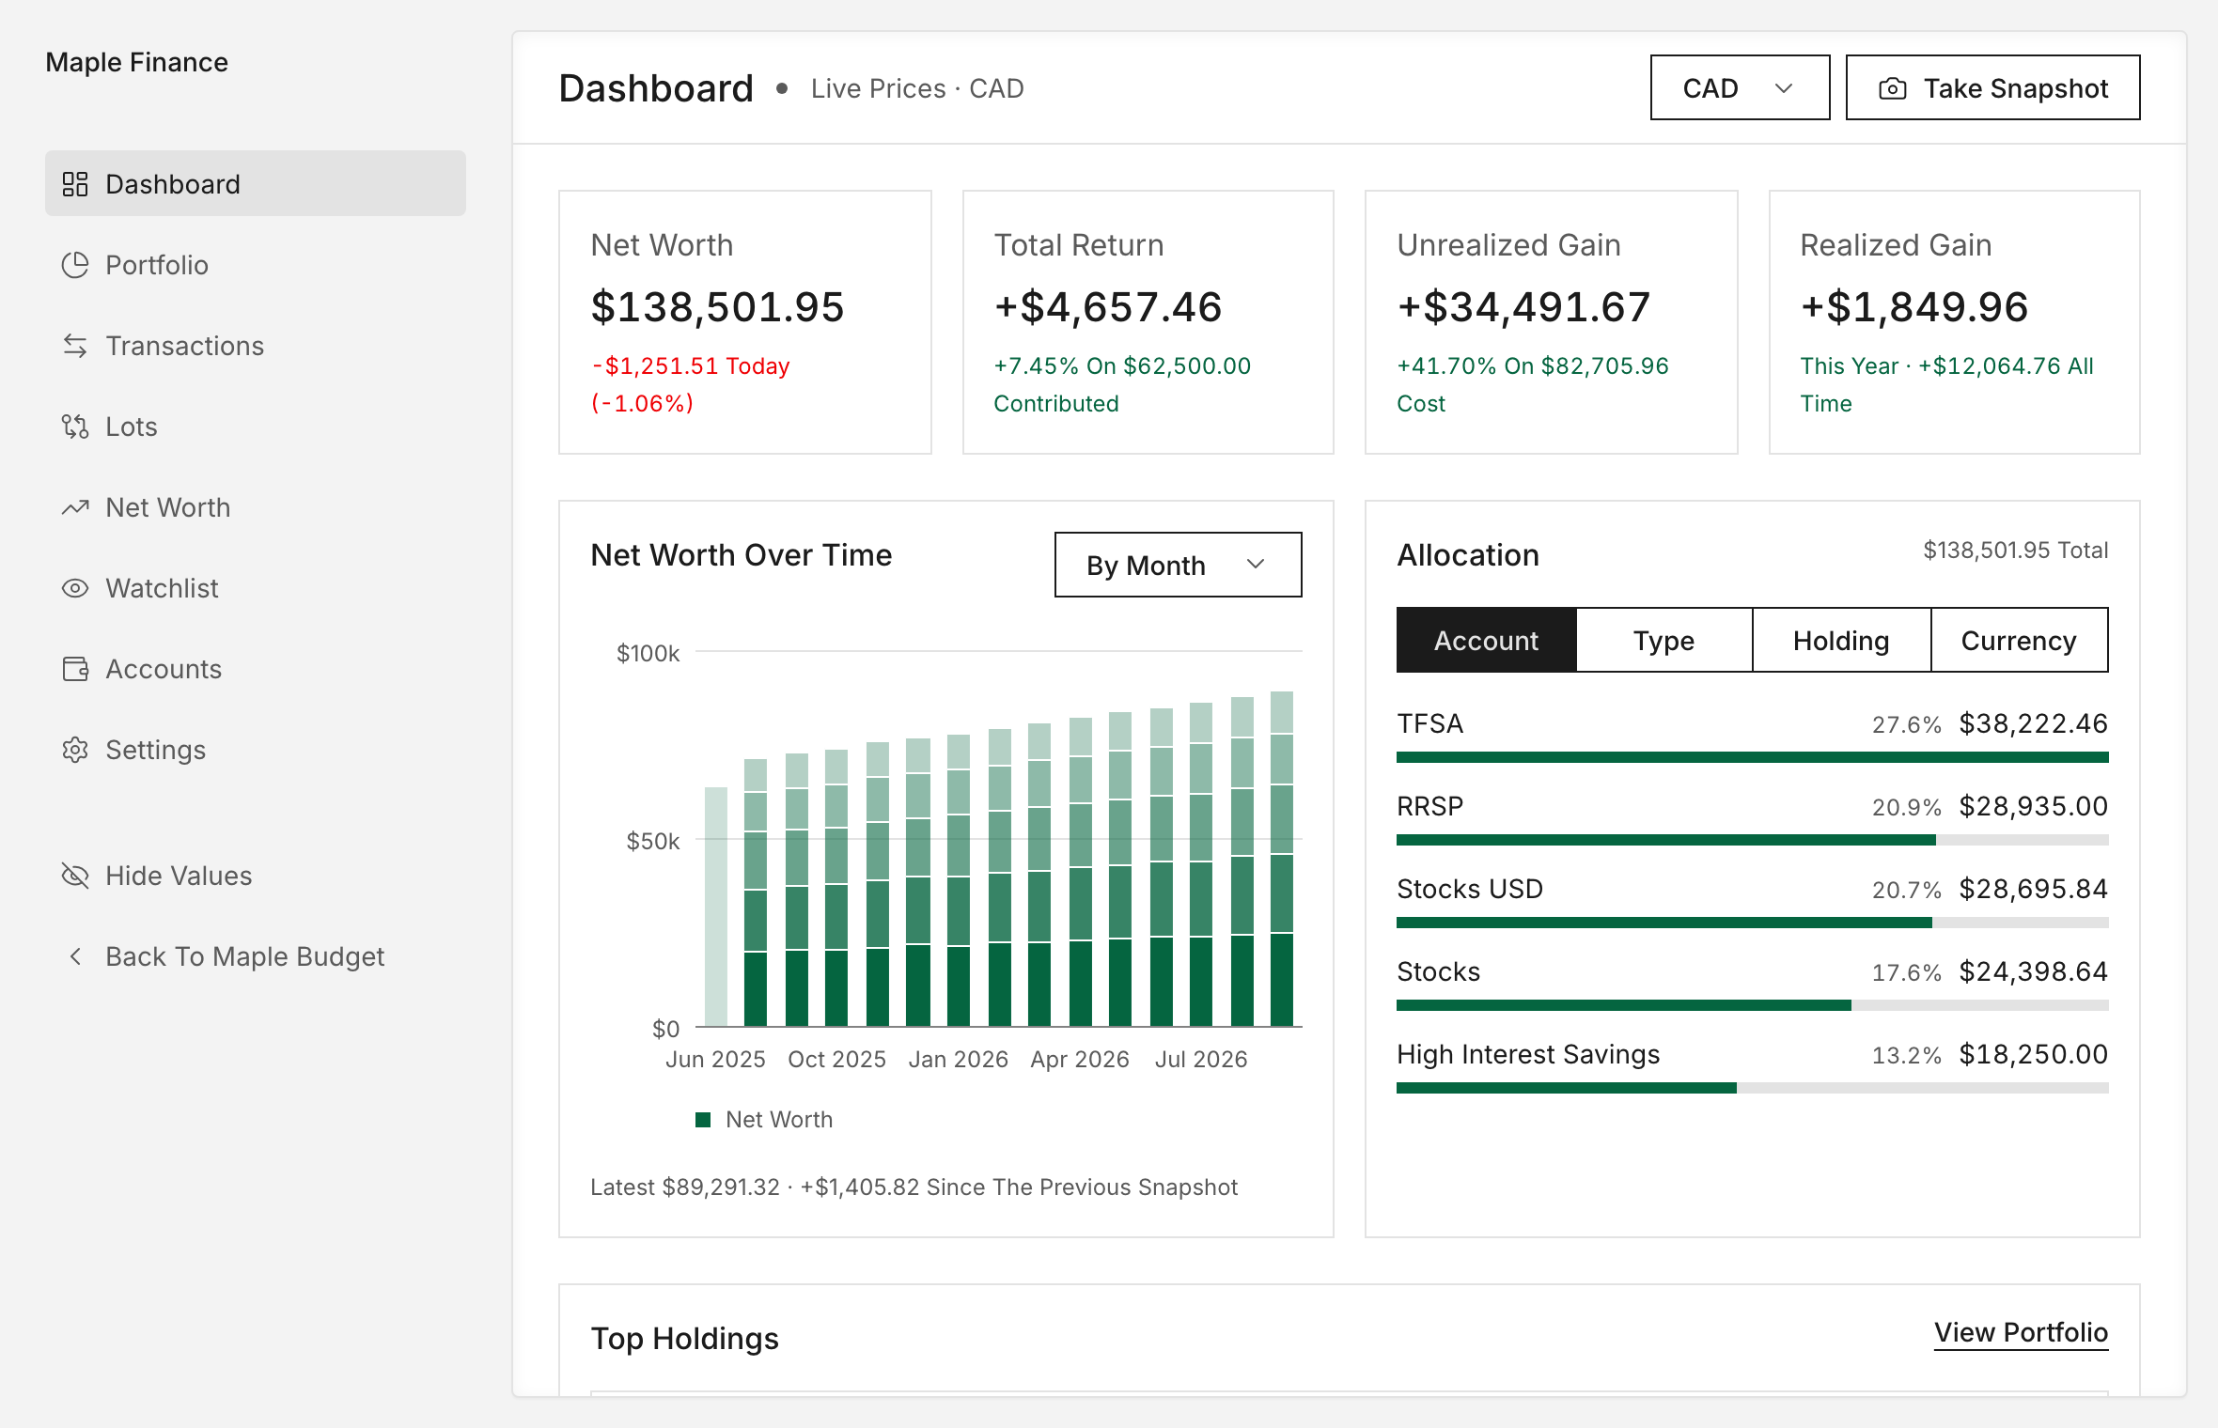The image size is (2218, 1428).
Task: Click the $100k axis label
Action: 648,653
